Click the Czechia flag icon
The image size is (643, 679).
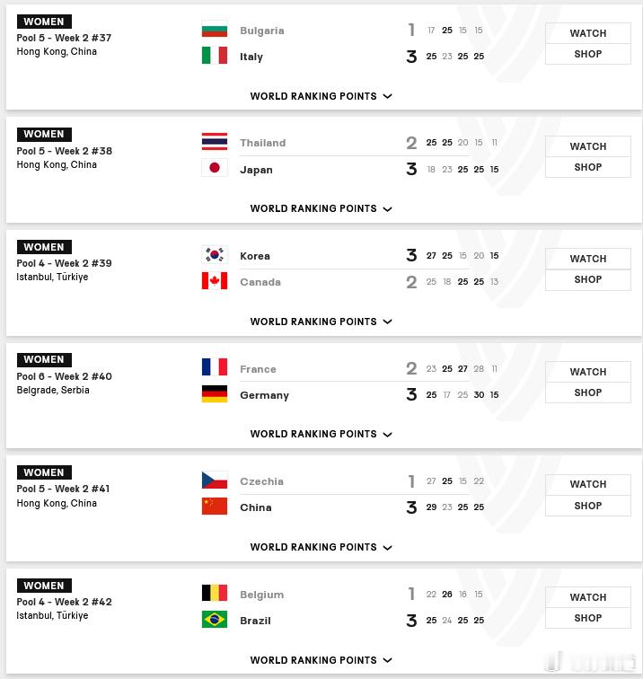pos(215,481)
